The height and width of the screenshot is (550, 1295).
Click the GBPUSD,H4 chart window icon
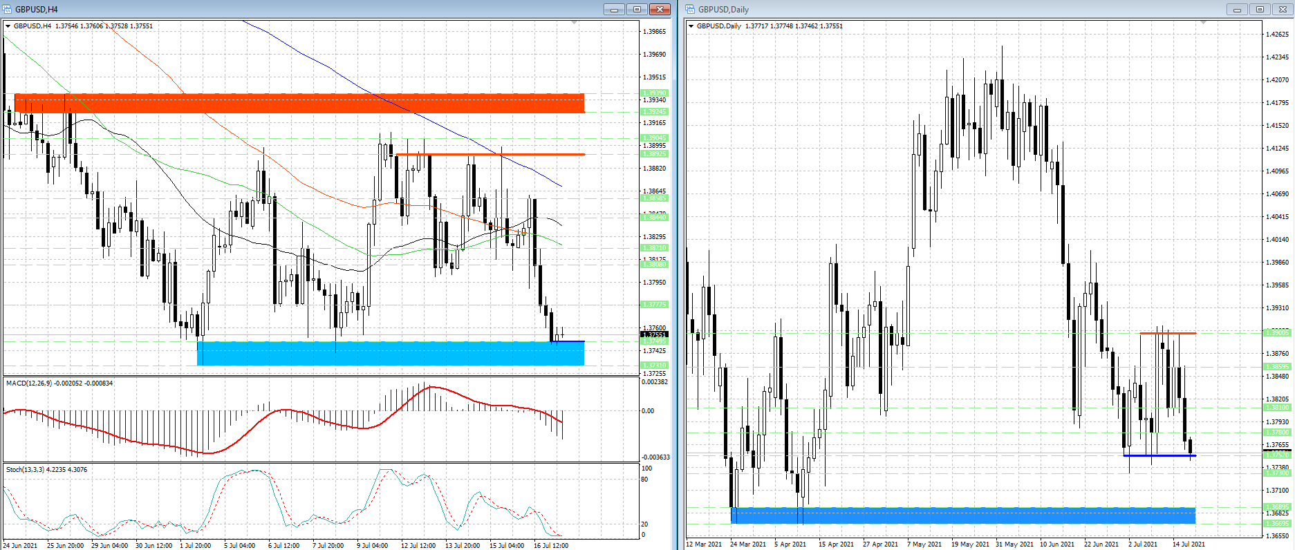click(x=8, y=9)
